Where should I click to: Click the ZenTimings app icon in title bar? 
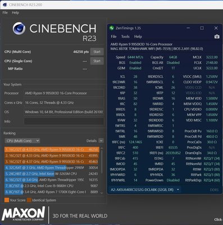[x=112, y=28]
